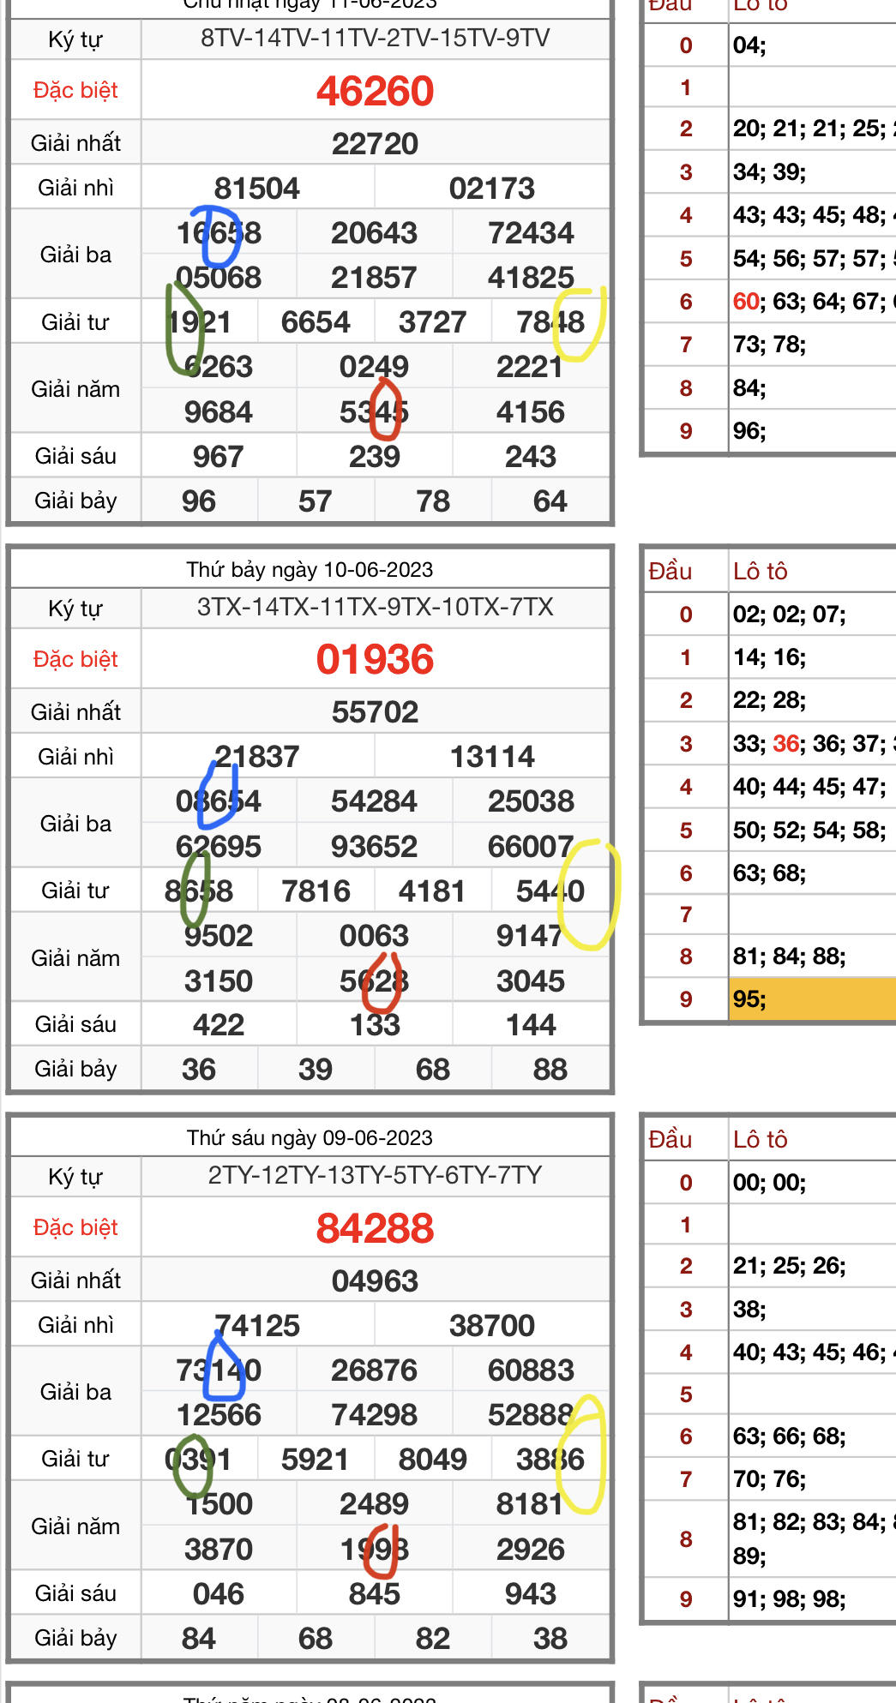The height and width of the screenshot is (1703, 896).
Task: Select lô tô entry '73; 78;'
Action: [769, 345]
